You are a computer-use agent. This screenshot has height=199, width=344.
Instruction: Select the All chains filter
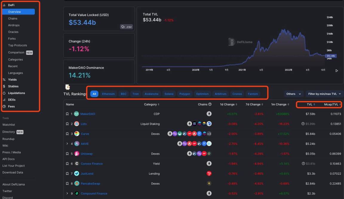pyautogui.click(x=94, y=94)
